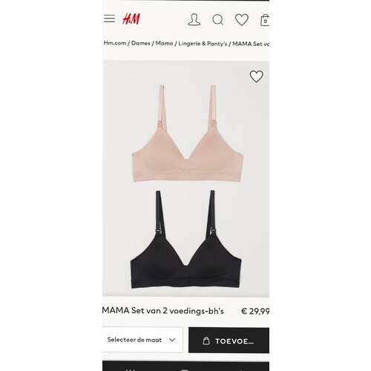The height and width of the screenshot is (371, 371).
Task: Open the Dames breadcrumb link
Action: point(141,43)
